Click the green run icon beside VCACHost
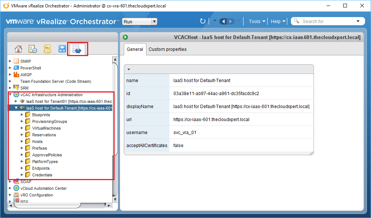This screenshot has width=371, height=218. tap(126, 37)
